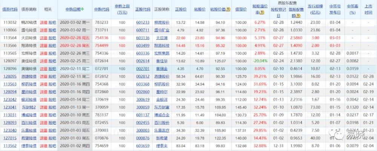Select the 145.40 bond price cell
The image size is (377, 151).
241,107
